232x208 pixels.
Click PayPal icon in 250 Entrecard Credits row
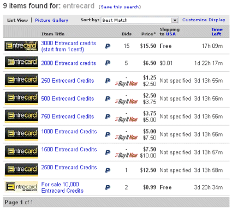tap(108, 81)
